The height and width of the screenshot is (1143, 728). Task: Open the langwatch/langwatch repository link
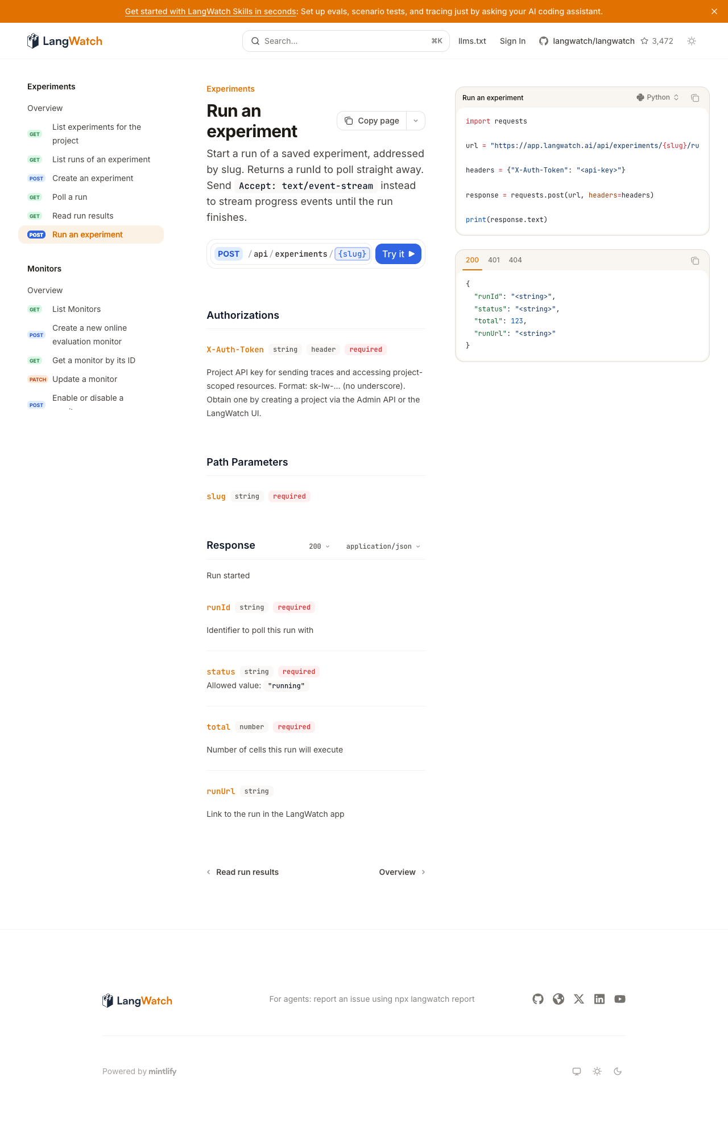click(x=594, y=41)
